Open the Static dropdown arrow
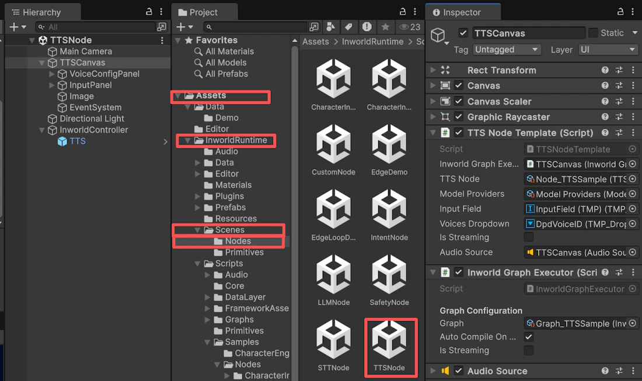 point(634,33)
